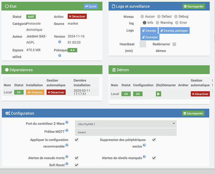Click the daemon start play icon
This screenshot has width=215, height=174.
coord(158,94)
